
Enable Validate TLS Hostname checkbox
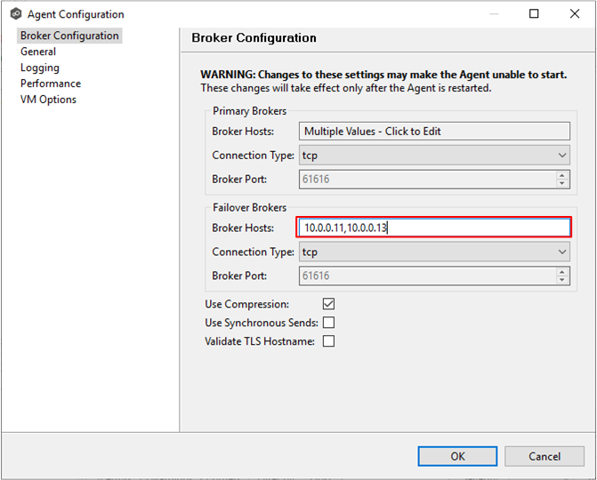(x=328, y=341)
